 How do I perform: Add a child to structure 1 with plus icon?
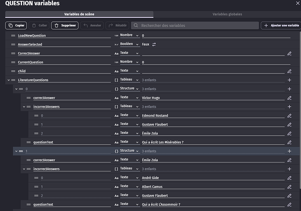pos(289,151)
